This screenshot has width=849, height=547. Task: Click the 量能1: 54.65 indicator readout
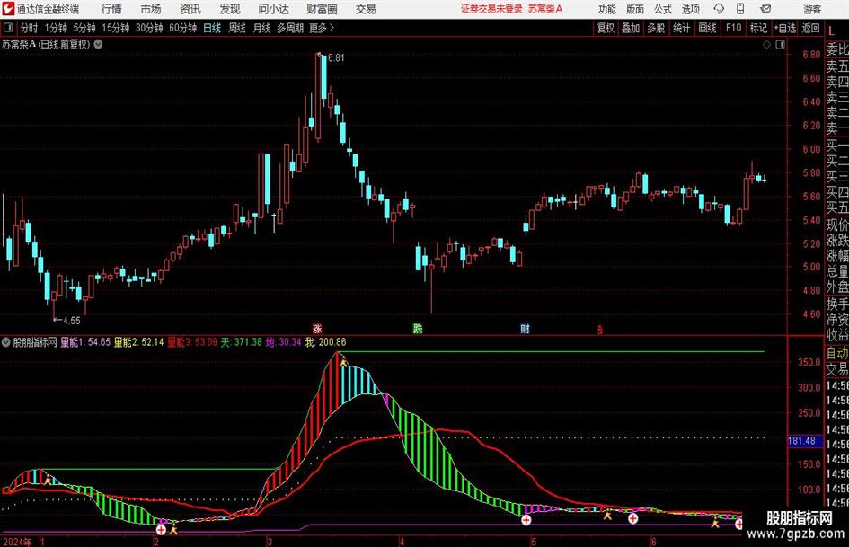[x=85, y=342]
